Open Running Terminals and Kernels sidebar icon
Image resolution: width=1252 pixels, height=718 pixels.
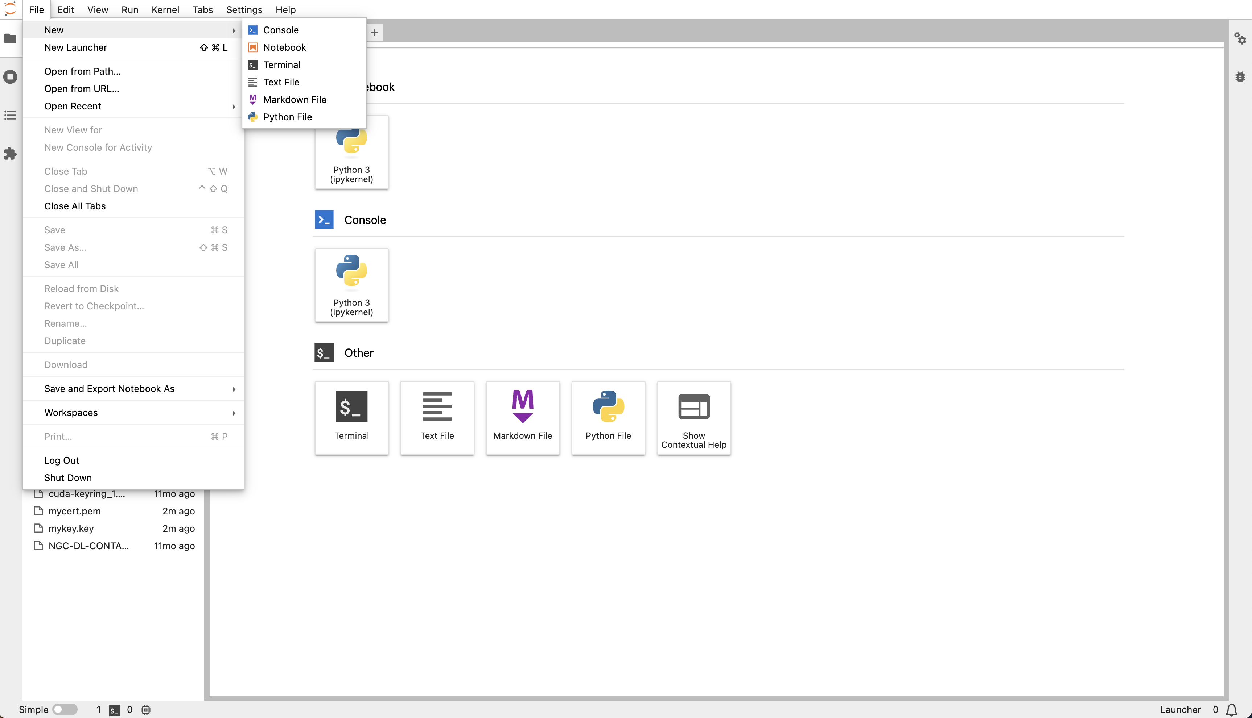click(x=11, y=77)
